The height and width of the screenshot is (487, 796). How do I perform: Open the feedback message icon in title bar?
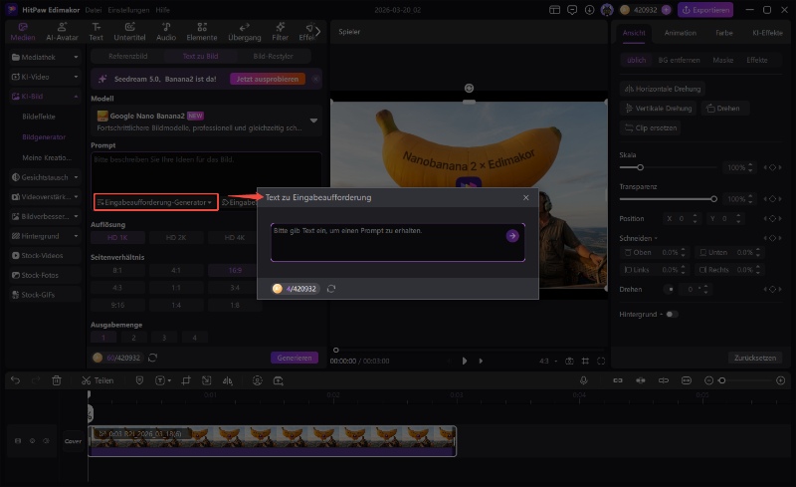[572, 10]
